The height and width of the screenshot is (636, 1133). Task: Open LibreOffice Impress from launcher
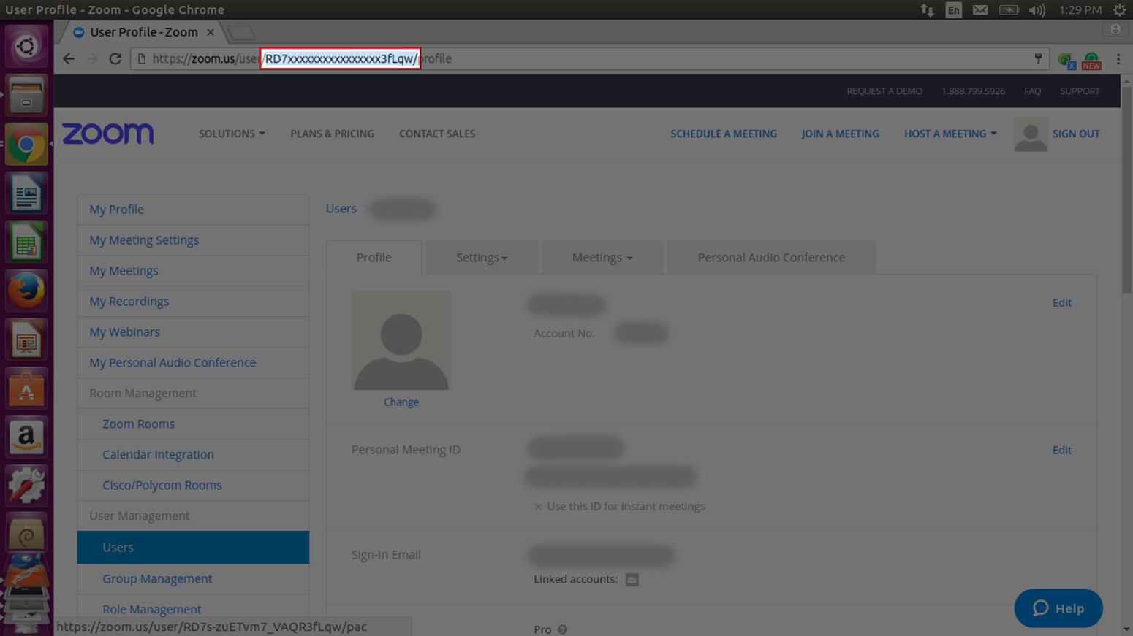click(26, 340)
